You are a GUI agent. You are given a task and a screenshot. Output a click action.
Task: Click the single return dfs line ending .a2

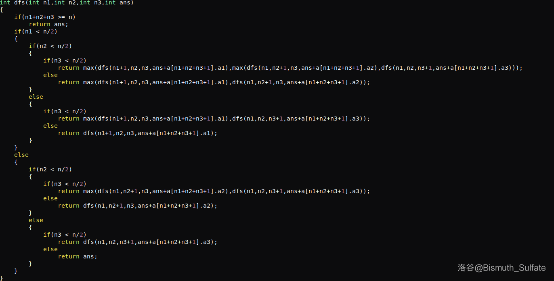coord(138,206)
